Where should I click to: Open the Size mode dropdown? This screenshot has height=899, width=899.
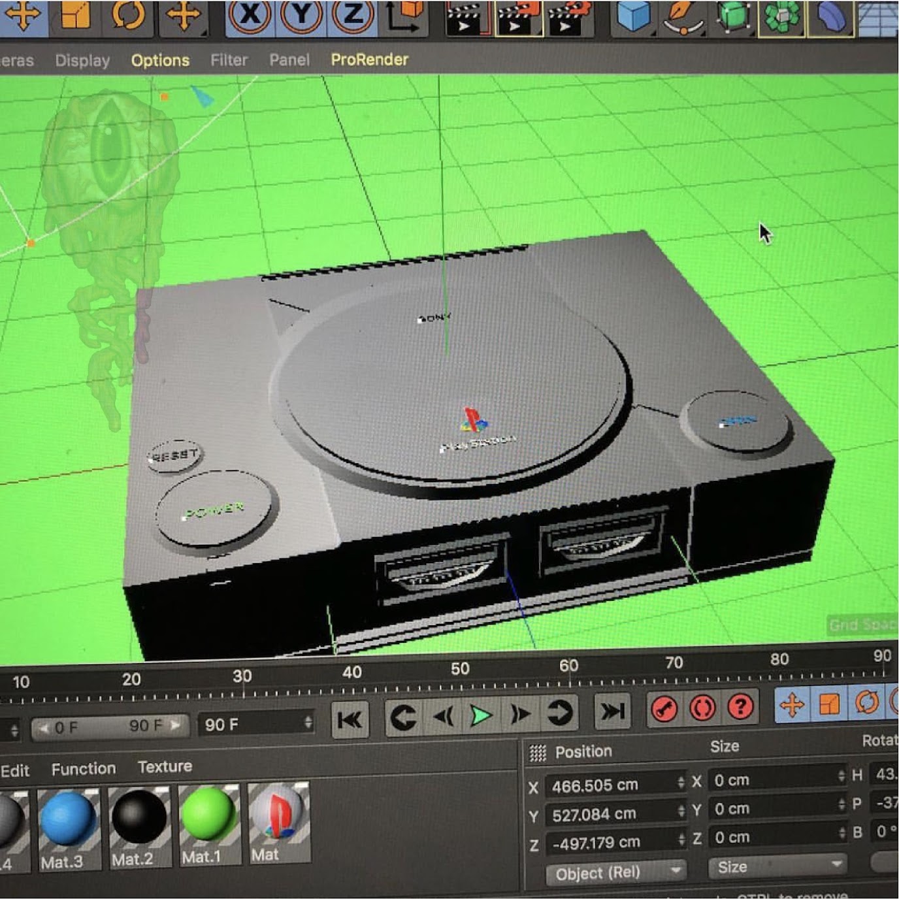(x=777, y=866)
